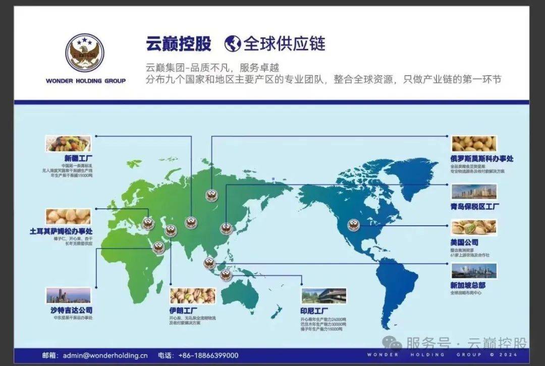
Task: Select the 沙特吉达公司 label
Action: pos(72,310)
